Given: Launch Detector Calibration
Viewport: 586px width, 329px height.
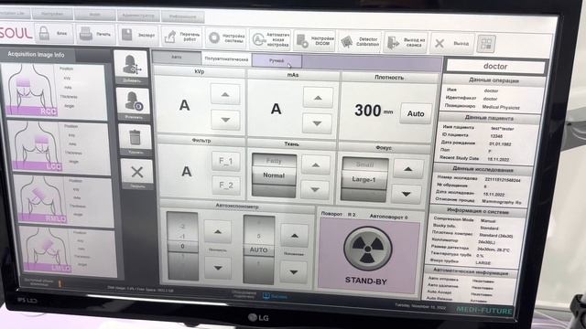Looking at the screenshot, I should click(360, 41).
